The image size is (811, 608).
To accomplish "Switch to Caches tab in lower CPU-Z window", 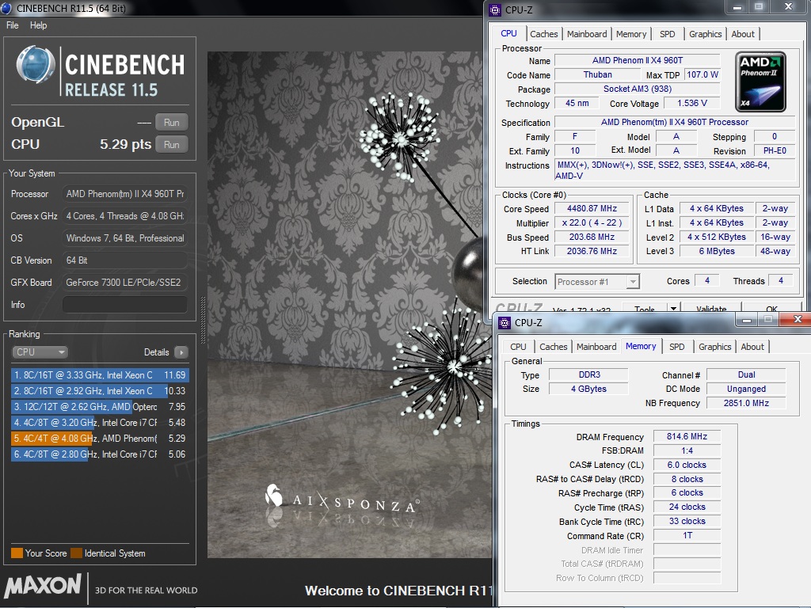I will 553,347.
